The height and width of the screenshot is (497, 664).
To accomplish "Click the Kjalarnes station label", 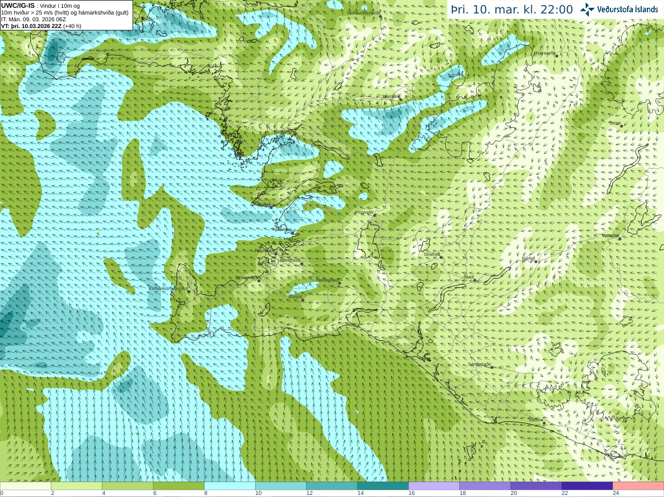I will [x=282, y=229].
